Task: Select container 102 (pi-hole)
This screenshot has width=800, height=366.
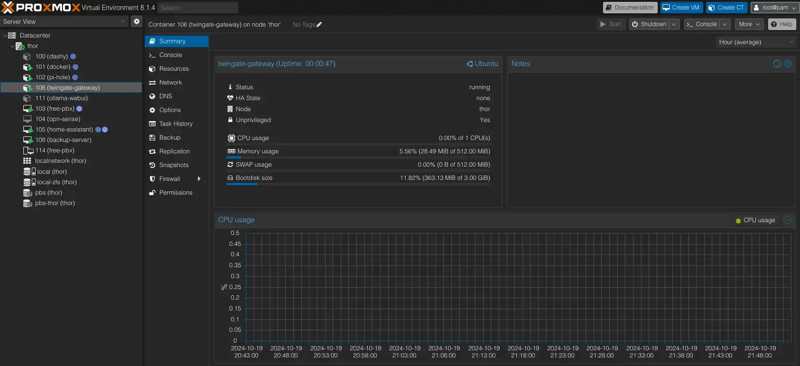Action: click(53, 77)
